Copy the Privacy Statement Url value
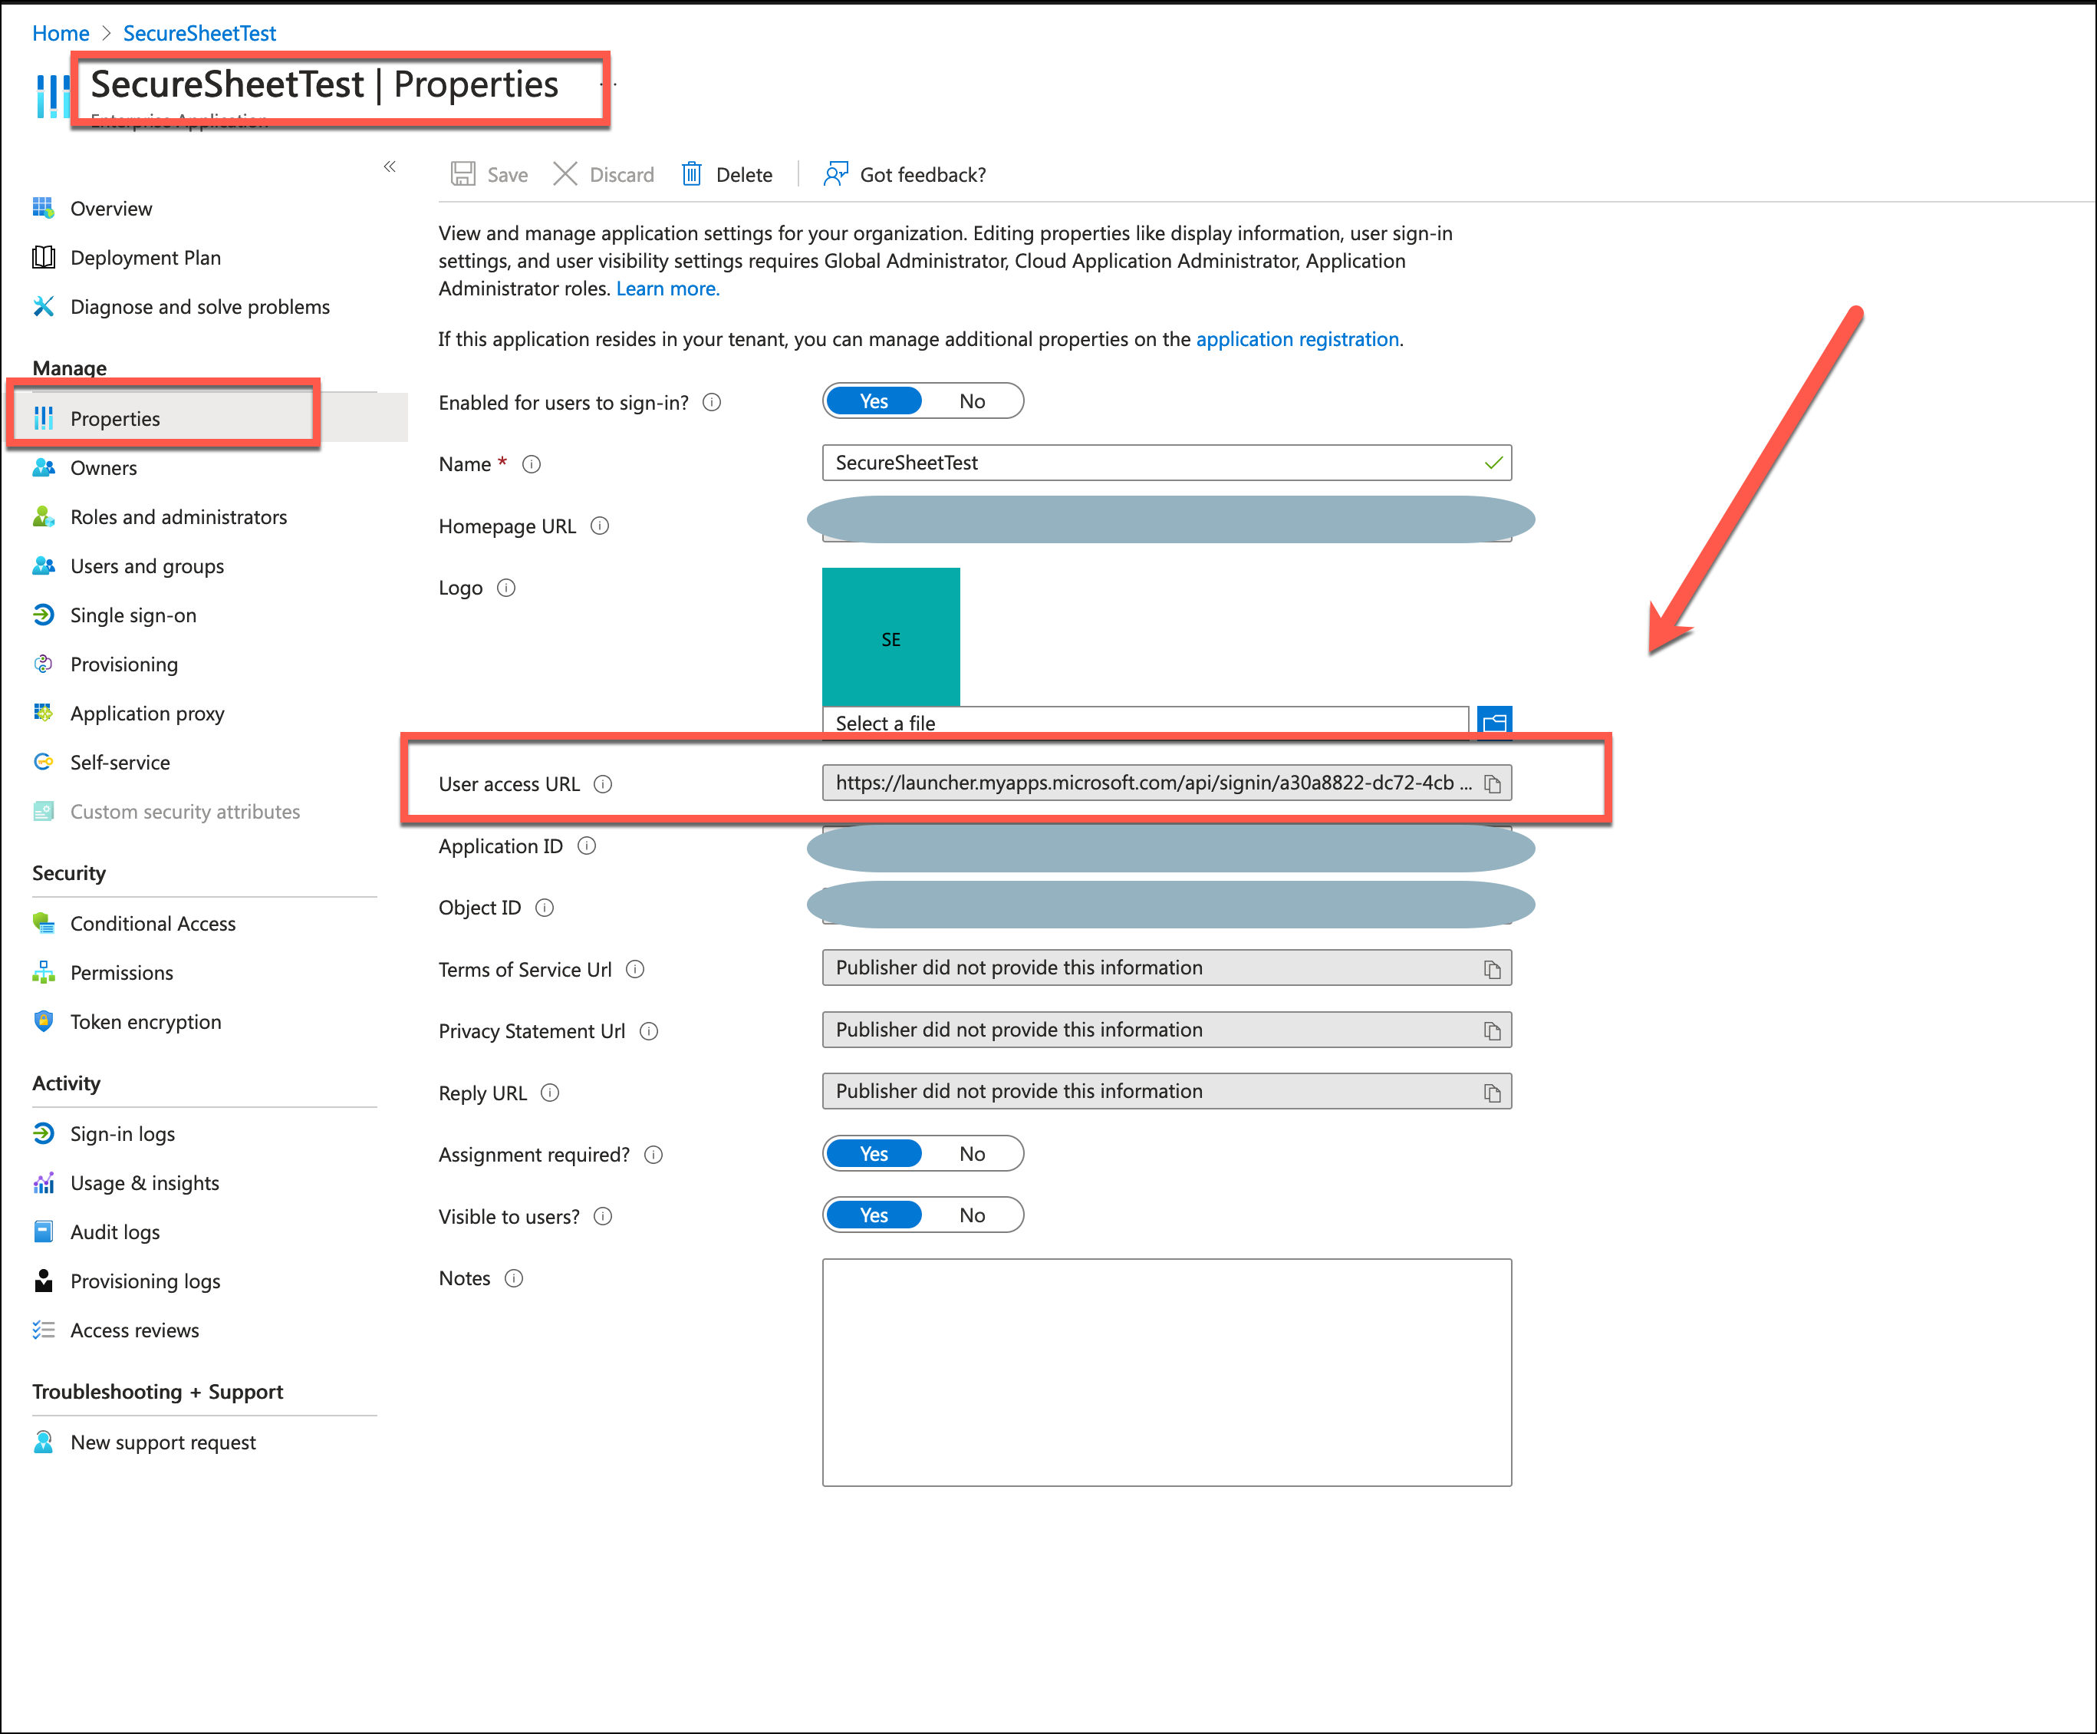Image resolution: width=2097 pixels, height=1734 pixels. (1492, 1031)
